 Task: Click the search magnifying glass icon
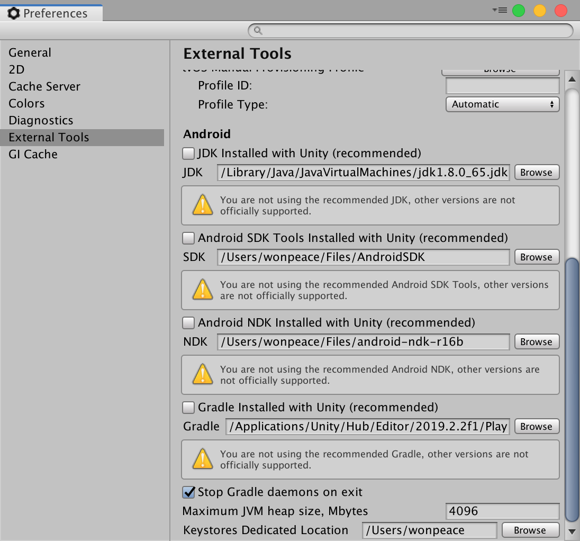[258, 31]
